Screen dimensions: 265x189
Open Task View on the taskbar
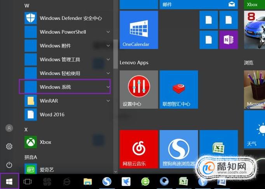28,182
